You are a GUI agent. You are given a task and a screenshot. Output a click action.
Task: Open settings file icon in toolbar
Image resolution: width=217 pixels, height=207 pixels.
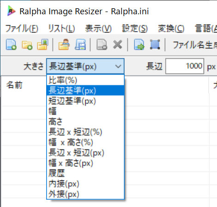coord(64,45)
